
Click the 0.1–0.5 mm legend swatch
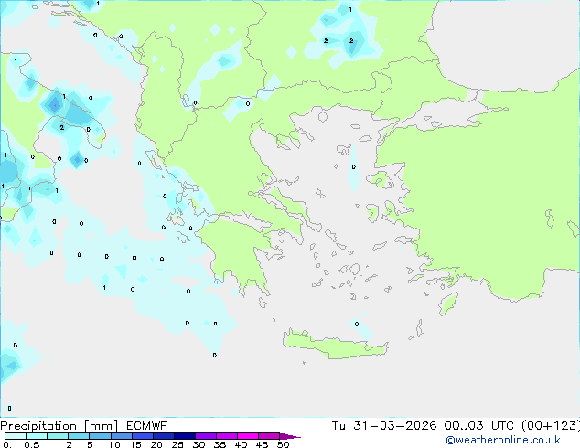(16, 436)
